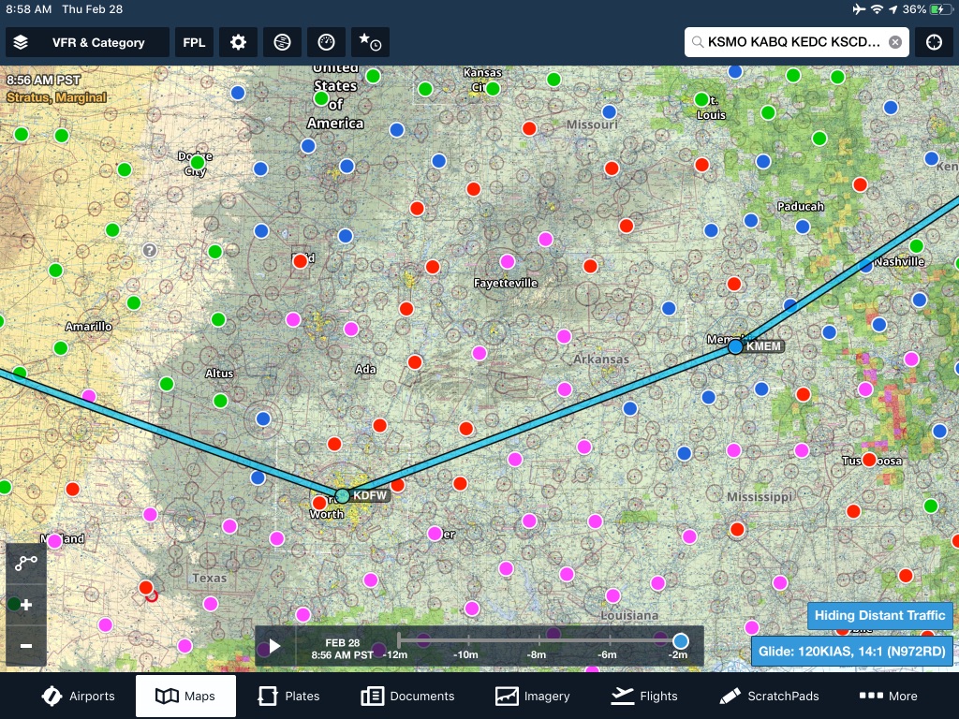Screen dimensions: 959x719
Task: Click the radar timeline slider handle
Action: coord(681,641)
